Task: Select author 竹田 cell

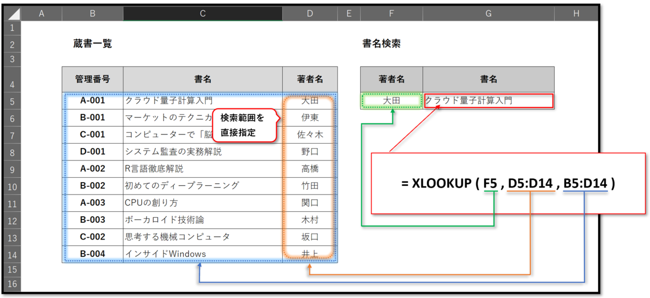Action: click(310, 186)
